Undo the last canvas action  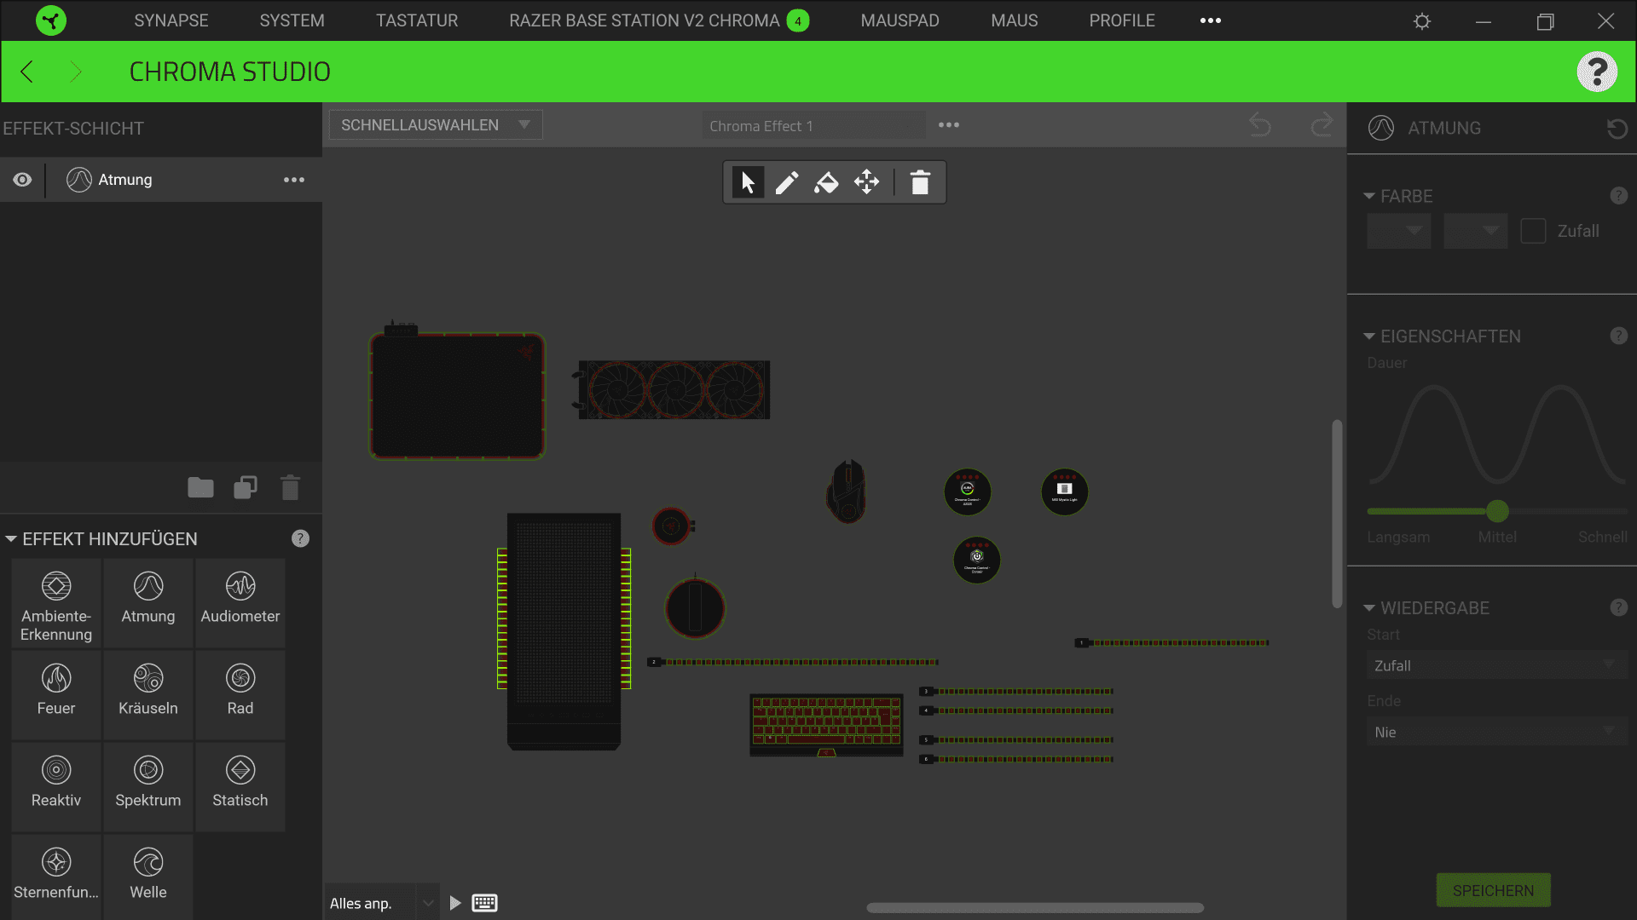(1260, 125)
